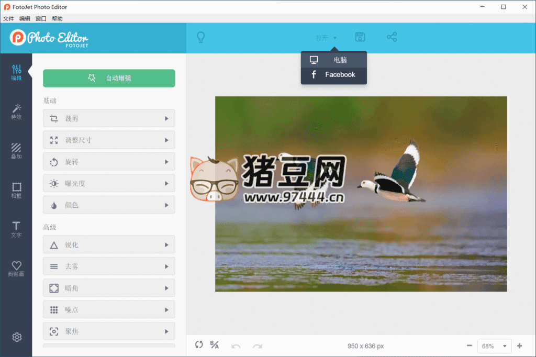Open settings gear in sidebar
536x357 pixels.
click(x=17, y=337)
